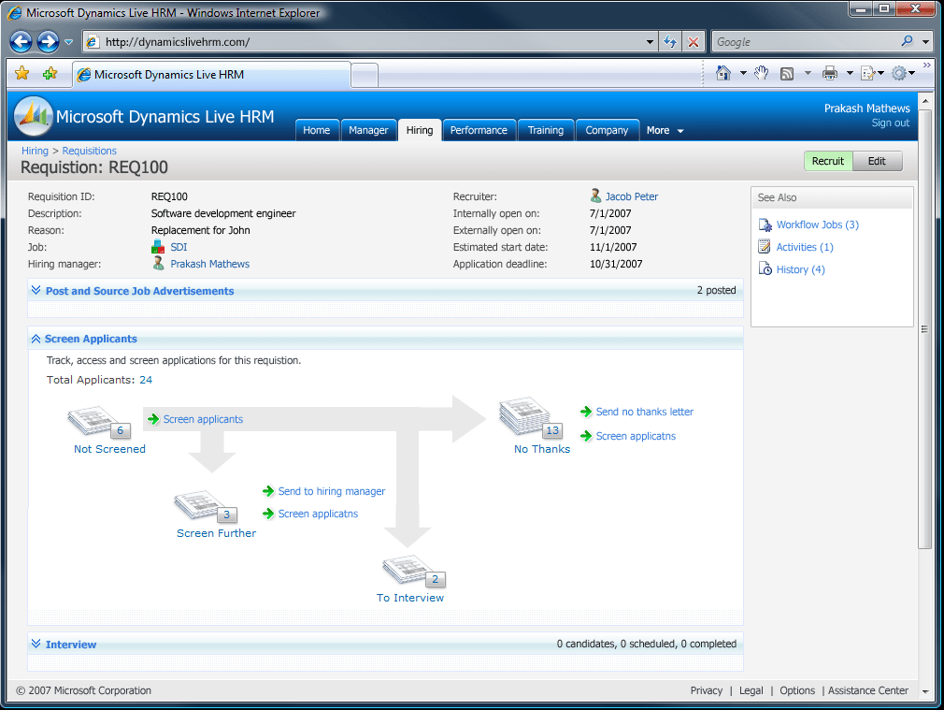This screenshot has height=710, width=944.
Task: Click the Jacob Peter recruiter icon
Action: coord(595,196)
